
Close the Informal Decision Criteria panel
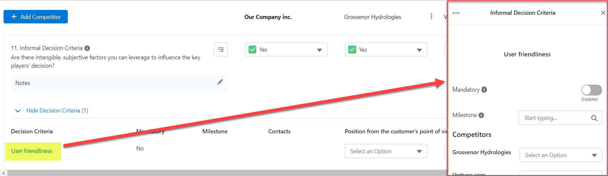tap(603, 13)
